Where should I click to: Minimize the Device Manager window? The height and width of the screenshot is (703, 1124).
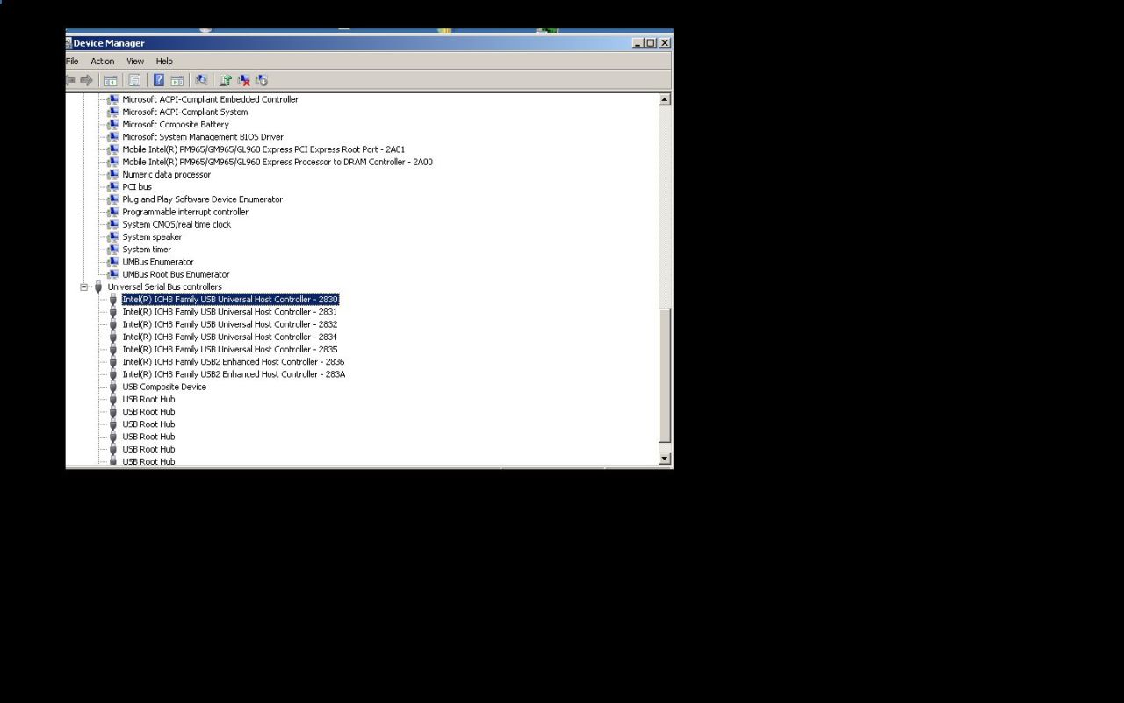[638, 43]
